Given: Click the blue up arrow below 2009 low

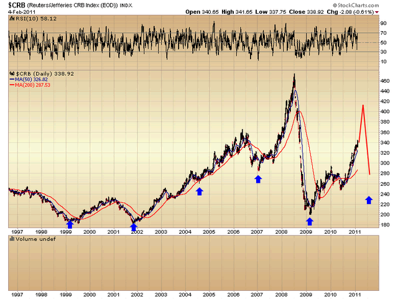Looking at the screenshot, I should 310,221.
